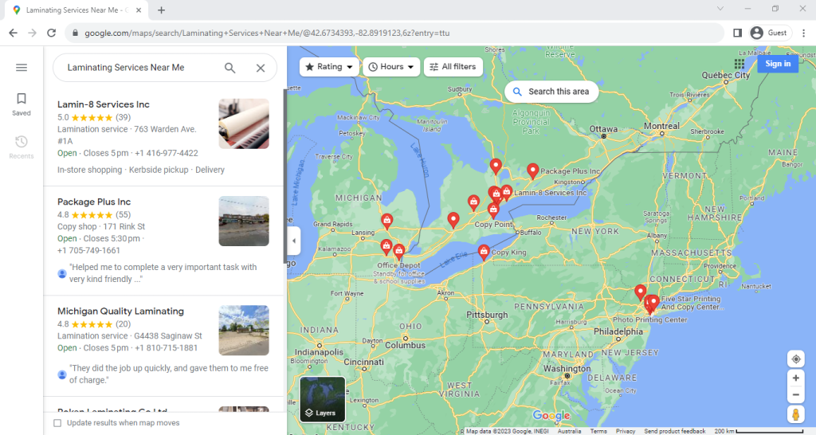816x435 pixels.
Task: Click the search magnifier icon
Action: pos(229,68)
